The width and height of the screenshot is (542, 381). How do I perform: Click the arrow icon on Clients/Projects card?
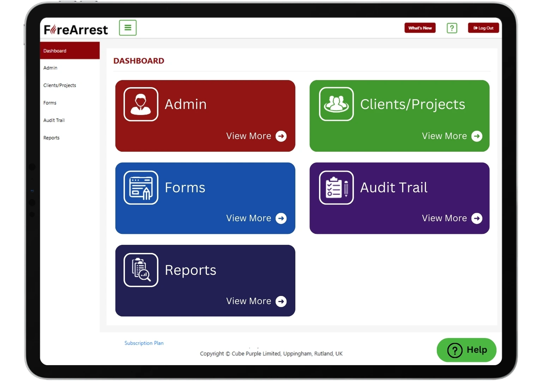[477, 136]
